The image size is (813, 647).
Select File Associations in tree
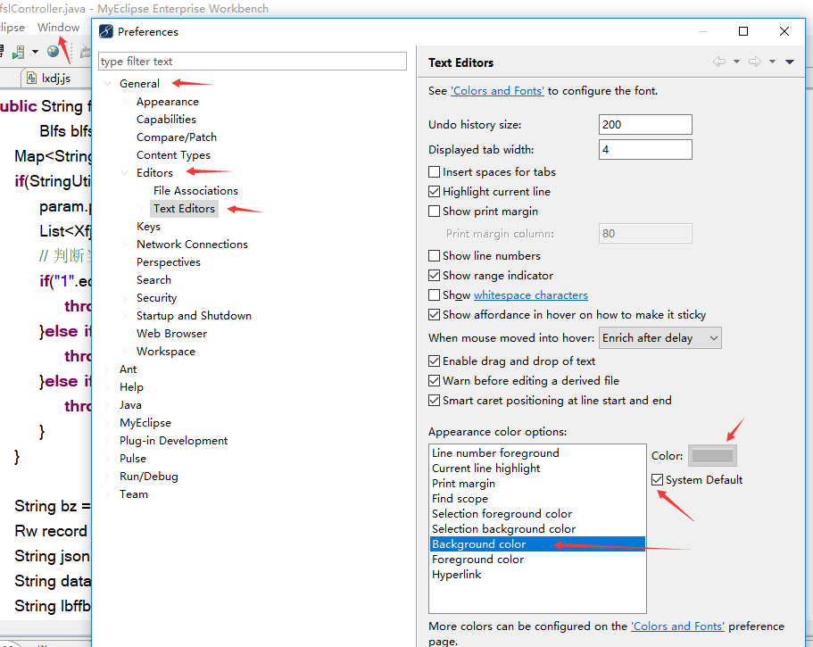click(195, 191)
